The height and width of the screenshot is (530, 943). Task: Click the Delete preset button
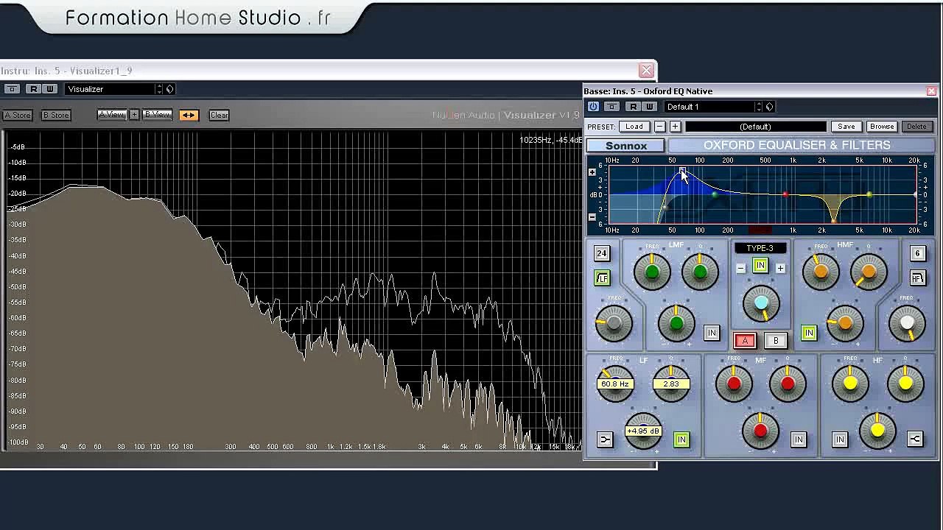pos(917,127)
